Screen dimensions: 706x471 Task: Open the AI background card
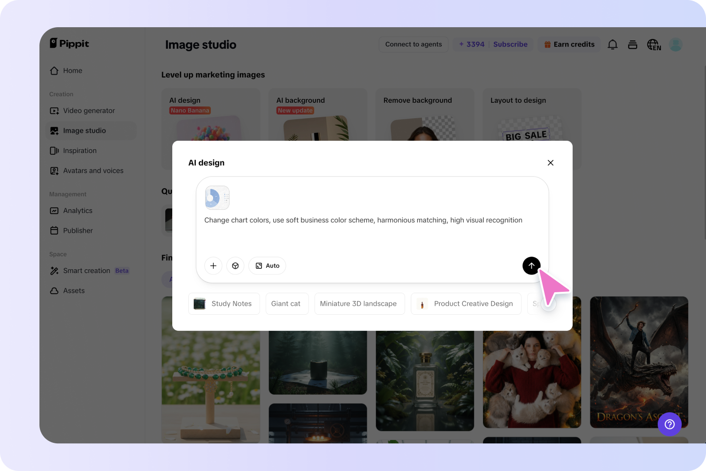coord(318,115)
